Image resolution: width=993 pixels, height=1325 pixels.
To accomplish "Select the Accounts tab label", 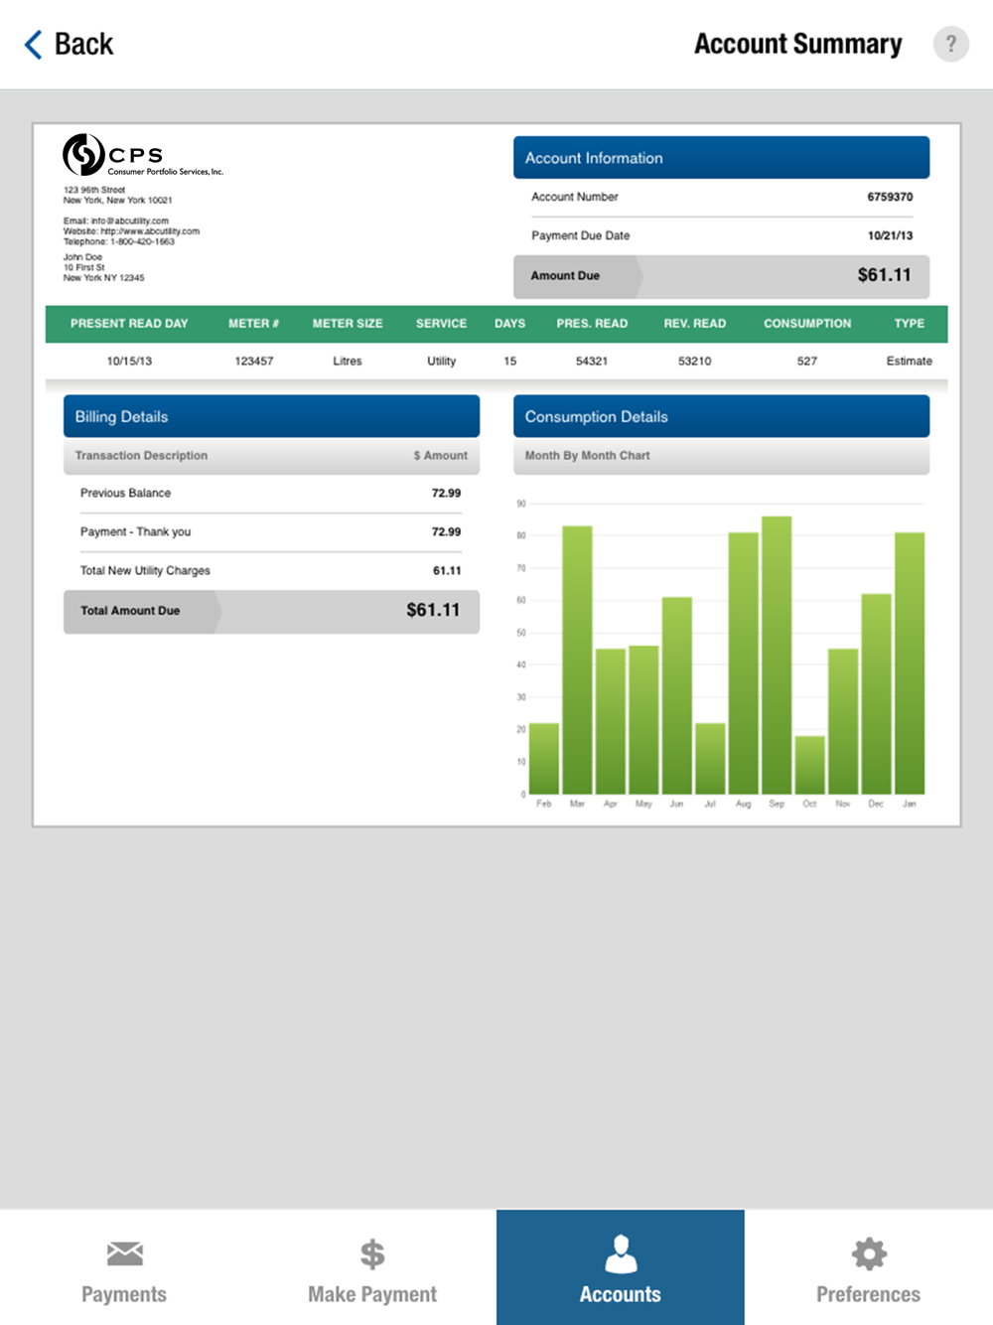I will (621, 1294).
